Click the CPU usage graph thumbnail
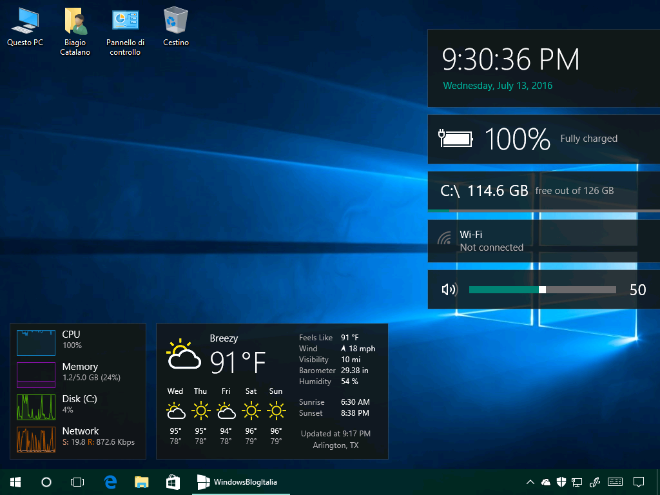 pyautogui.click(x=36, y=343)
